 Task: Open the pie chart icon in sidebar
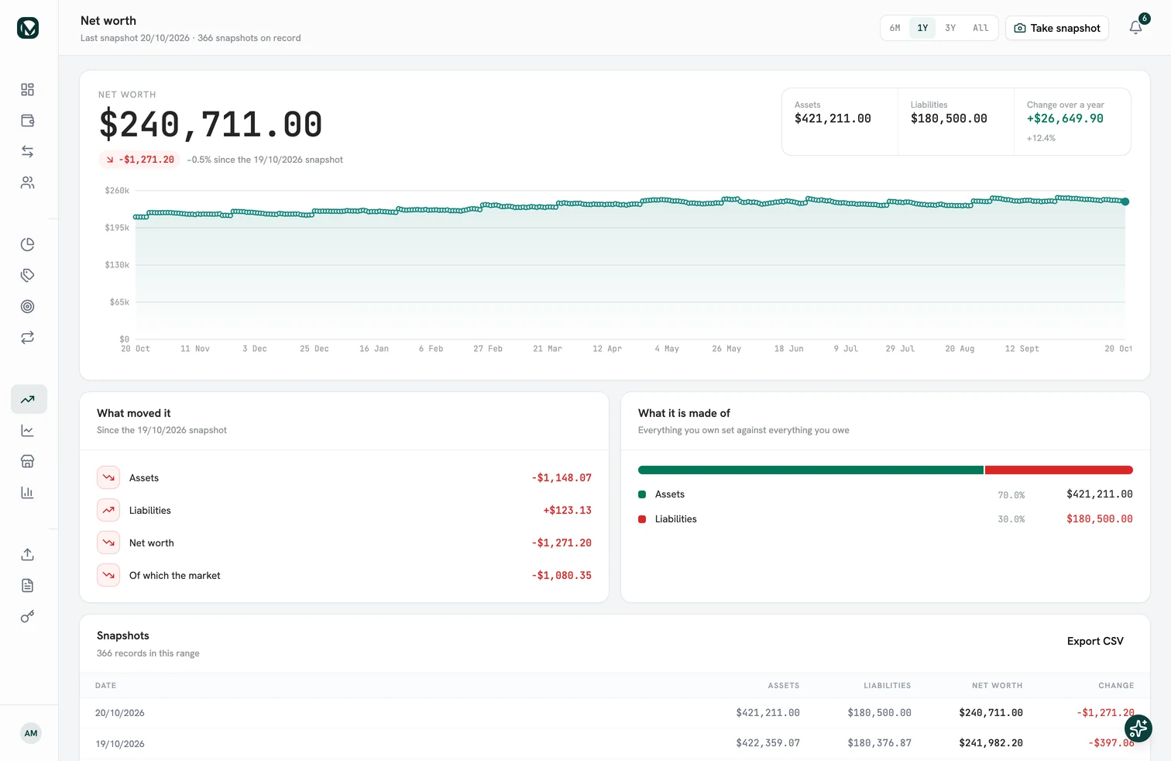click(28, 245)
